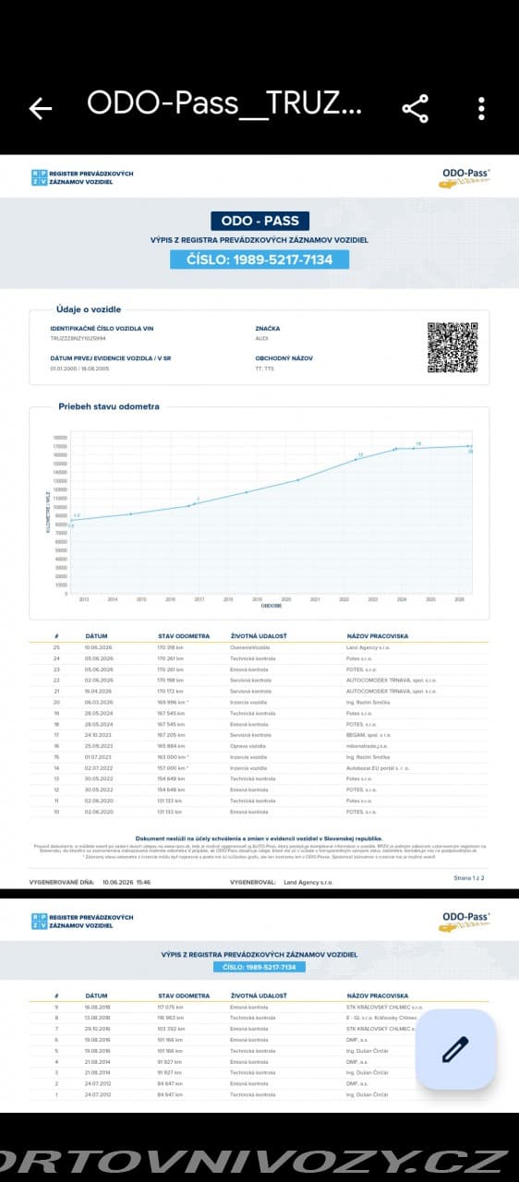This screenshot has width=519, height=1182.
Task: Tap the RPZV register logo on page two
Action: (82, 921)
